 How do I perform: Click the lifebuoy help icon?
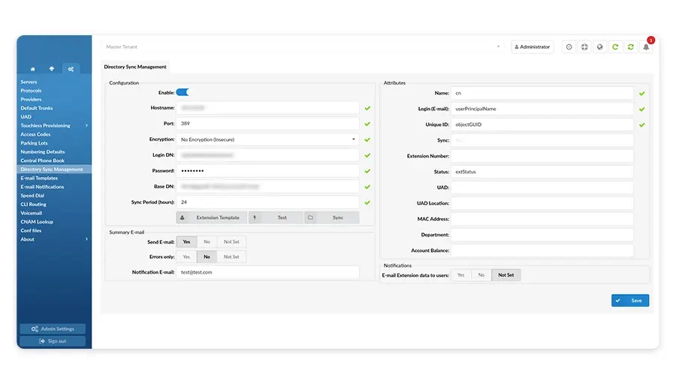[584, 47]
